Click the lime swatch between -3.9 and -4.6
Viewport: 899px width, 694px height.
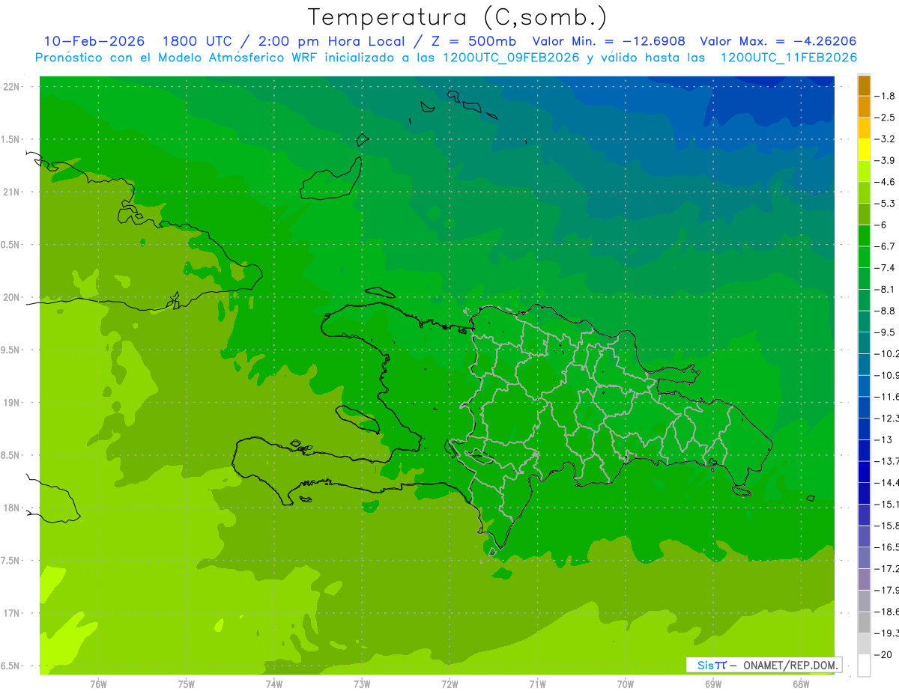[x=864, y=171]
